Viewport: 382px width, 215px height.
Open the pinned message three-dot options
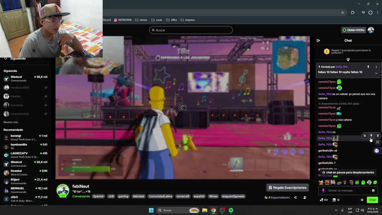click(376, 67)
